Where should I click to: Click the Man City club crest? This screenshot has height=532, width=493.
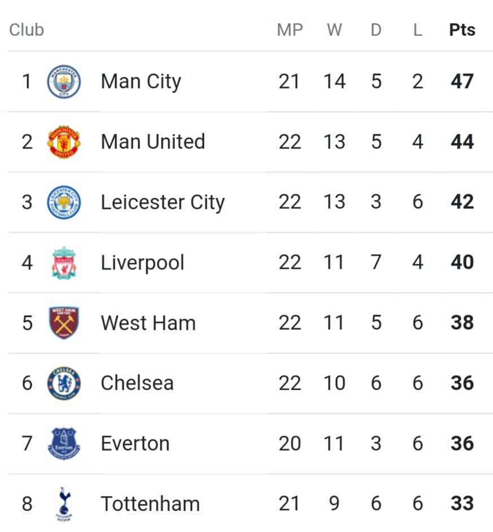pos(64,82)
